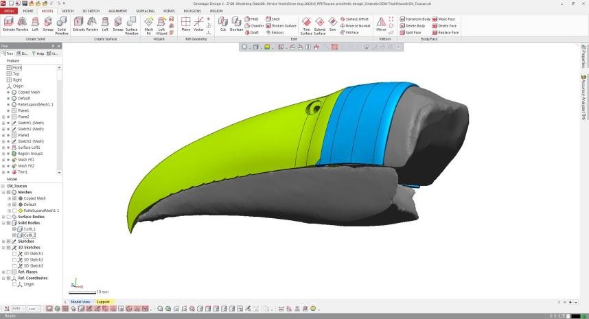
Task: Collapse the Solid Bodies tree node
Action: click(3, 223)
